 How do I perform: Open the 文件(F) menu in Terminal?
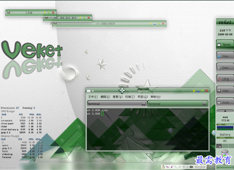point(93,97)
